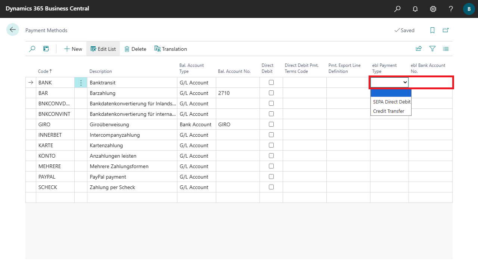Click the ebl Payment Type dropdown arrow
This screenshot has height=269, width=478.
pyautogui.click(x=405, y=83)
